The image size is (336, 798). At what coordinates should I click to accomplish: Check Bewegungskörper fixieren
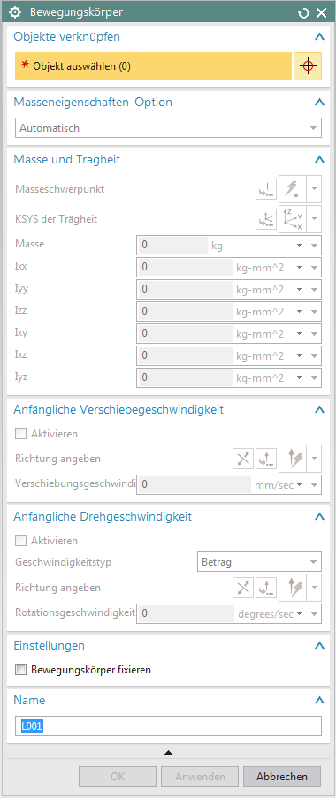[20, 670]
